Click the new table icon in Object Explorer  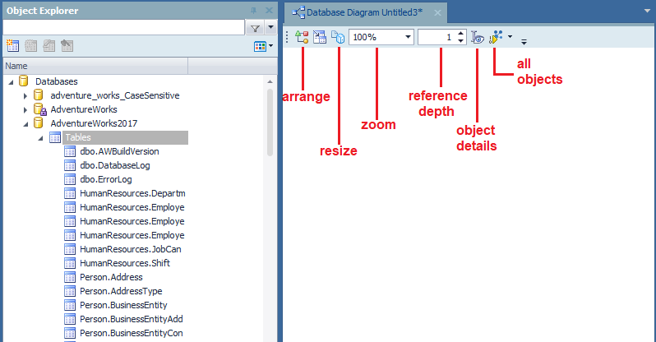[x=12, y=46]
